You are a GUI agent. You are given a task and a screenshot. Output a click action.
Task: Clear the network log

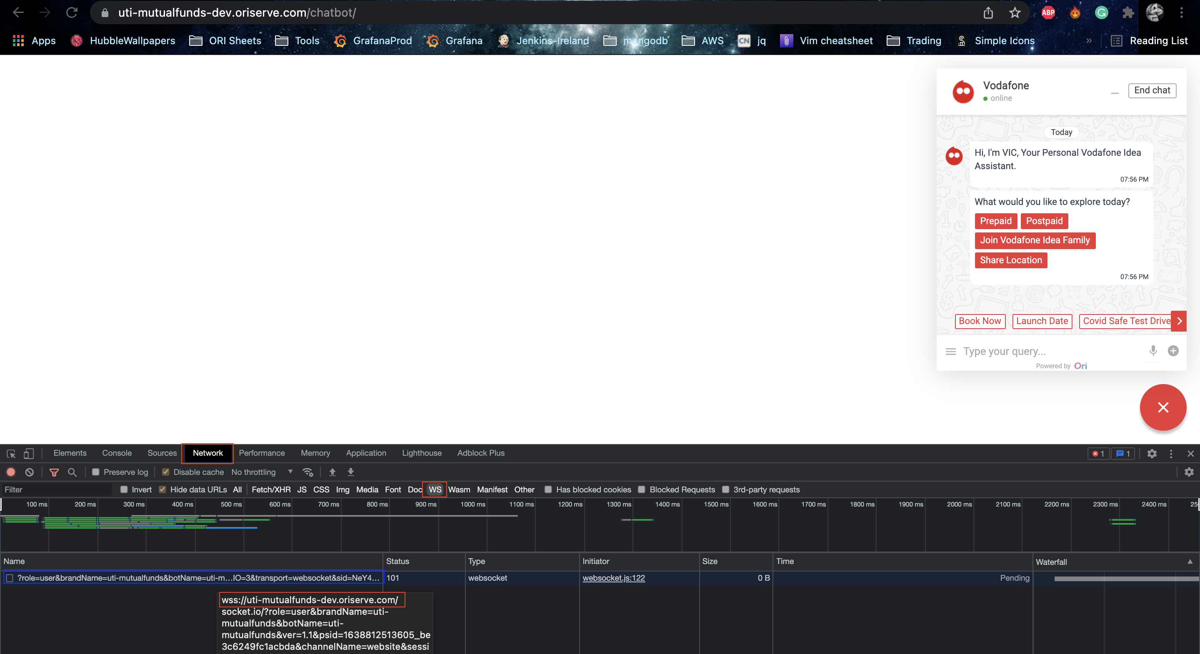[29, 472]
